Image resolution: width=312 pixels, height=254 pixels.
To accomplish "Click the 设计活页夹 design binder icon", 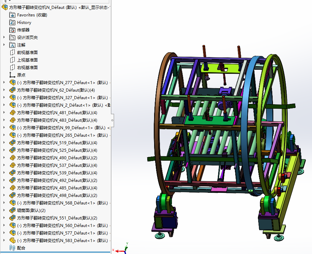I will click(x=12, y=38).
